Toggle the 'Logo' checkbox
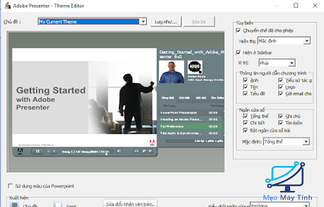This screenshot has width=324, height=207. [280, 87]
